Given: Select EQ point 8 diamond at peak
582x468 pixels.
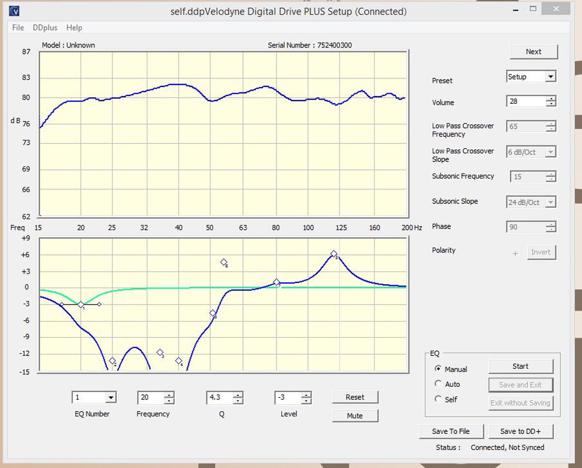Looking at the screenshot, I should (x=334, y=254).
